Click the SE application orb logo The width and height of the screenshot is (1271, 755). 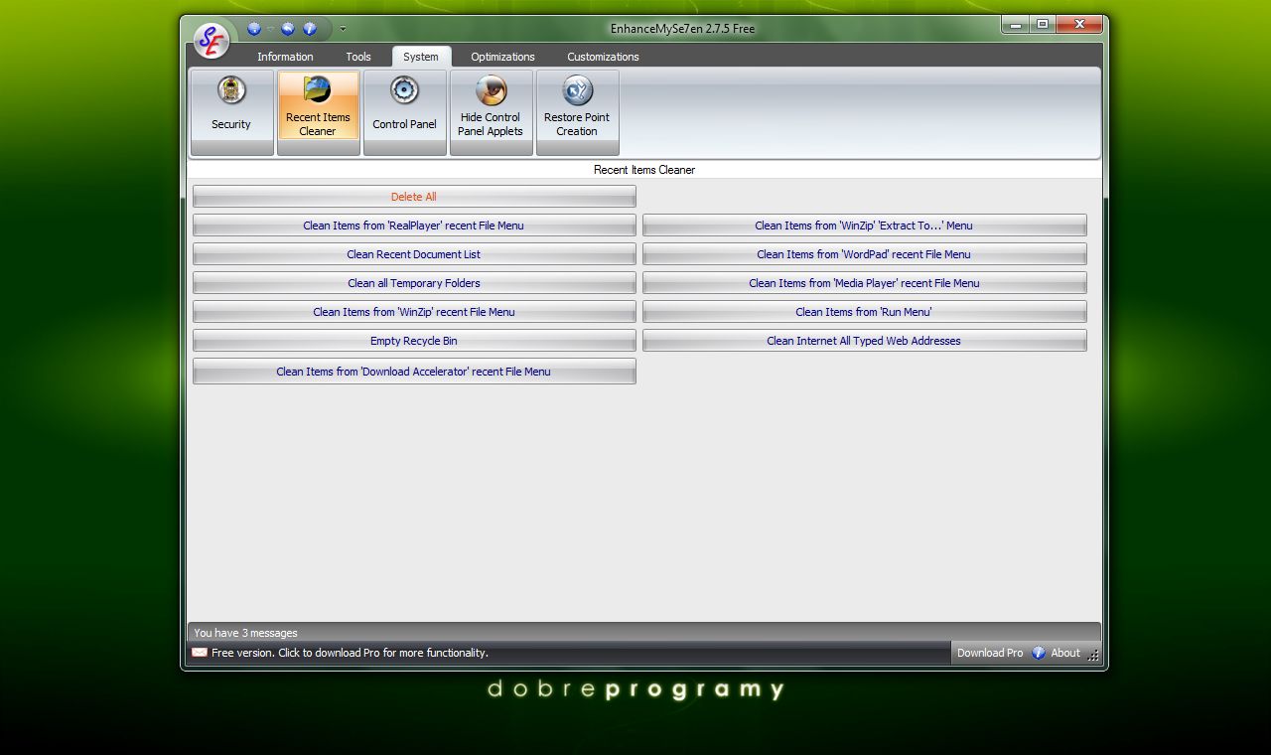[x=212, y=41]
